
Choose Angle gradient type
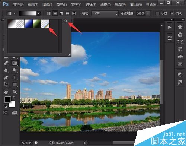point(61,13)
